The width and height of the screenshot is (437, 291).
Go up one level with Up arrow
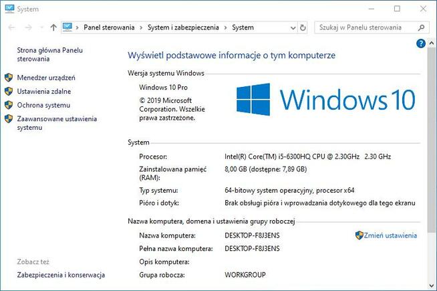[x=53, y=27]
